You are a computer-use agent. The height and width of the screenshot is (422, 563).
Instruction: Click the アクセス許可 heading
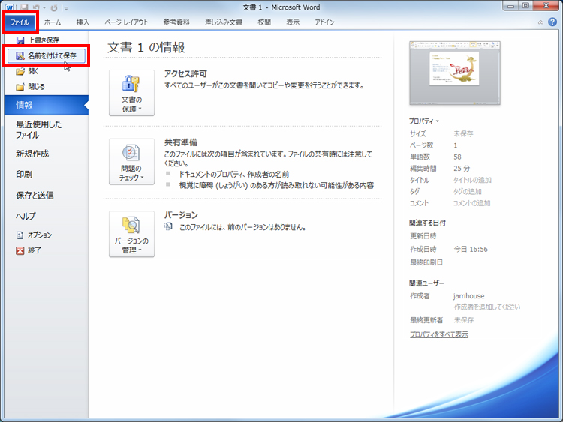click(185, 74)
